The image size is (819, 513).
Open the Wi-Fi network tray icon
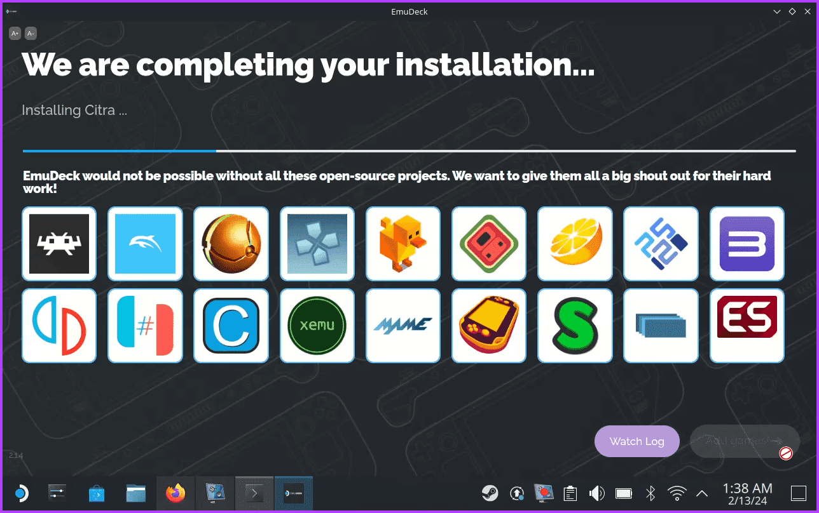click(677, 493)
